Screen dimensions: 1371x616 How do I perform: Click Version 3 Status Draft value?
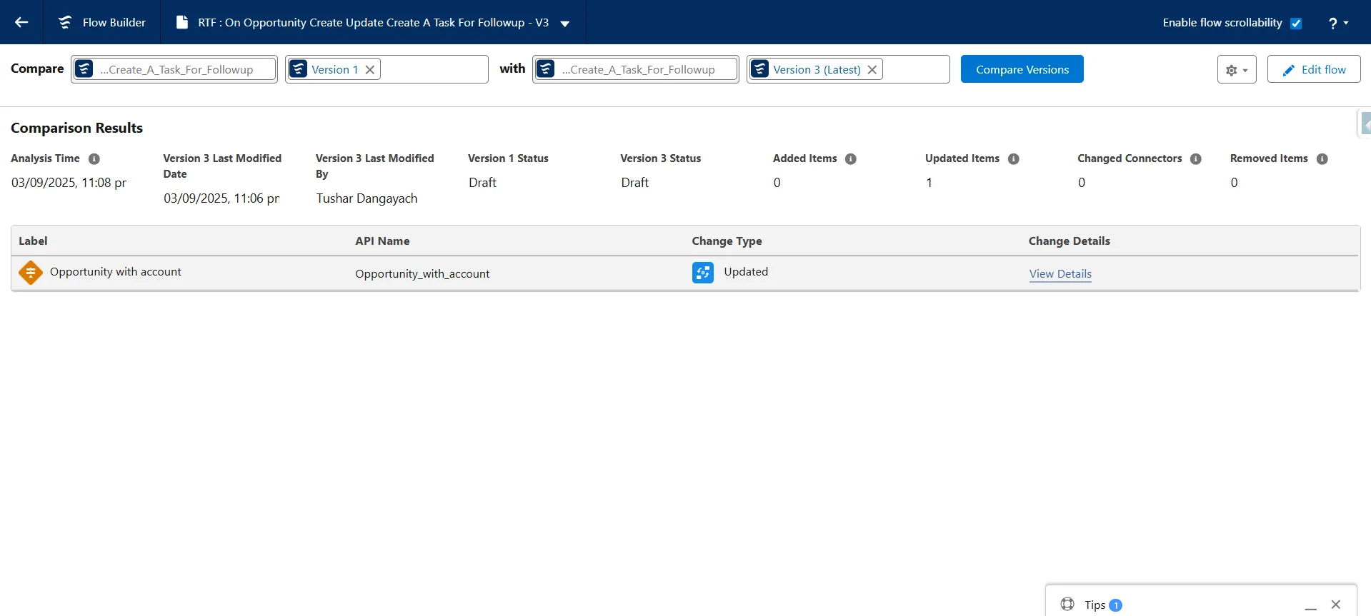(634, 183)
